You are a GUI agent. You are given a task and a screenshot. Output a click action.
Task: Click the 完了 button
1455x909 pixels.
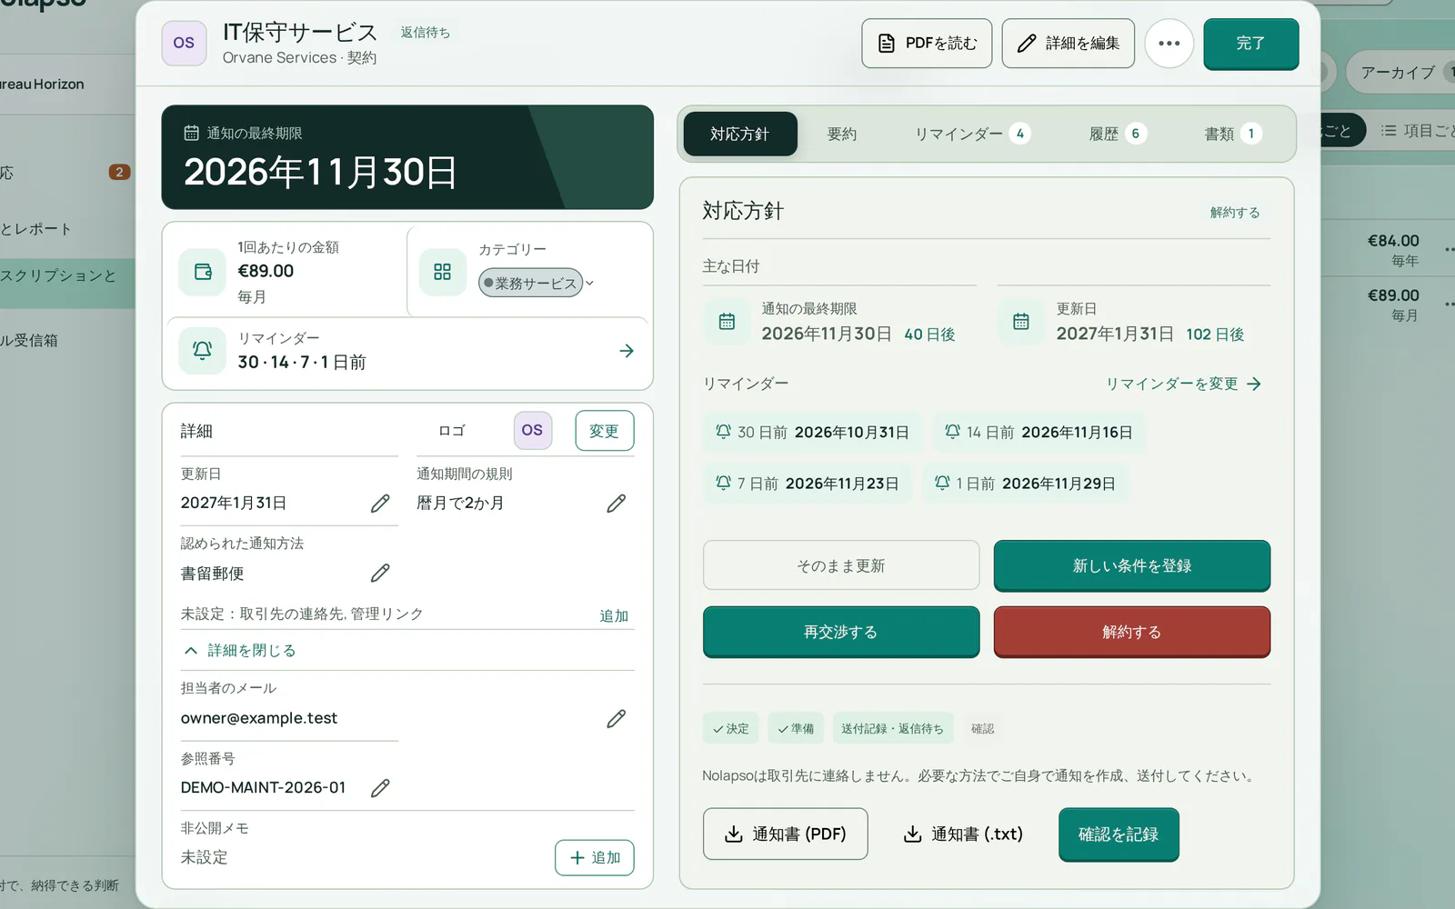point(1251,44)
